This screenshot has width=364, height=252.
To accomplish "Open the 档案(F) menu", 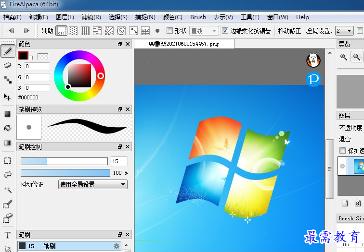I will 13,17.
